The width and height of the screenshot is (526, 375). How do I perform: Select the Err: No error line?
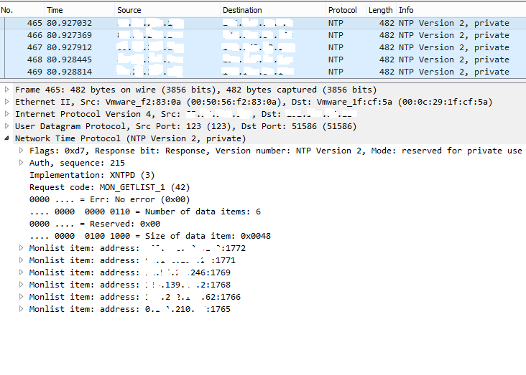(109, 199)
